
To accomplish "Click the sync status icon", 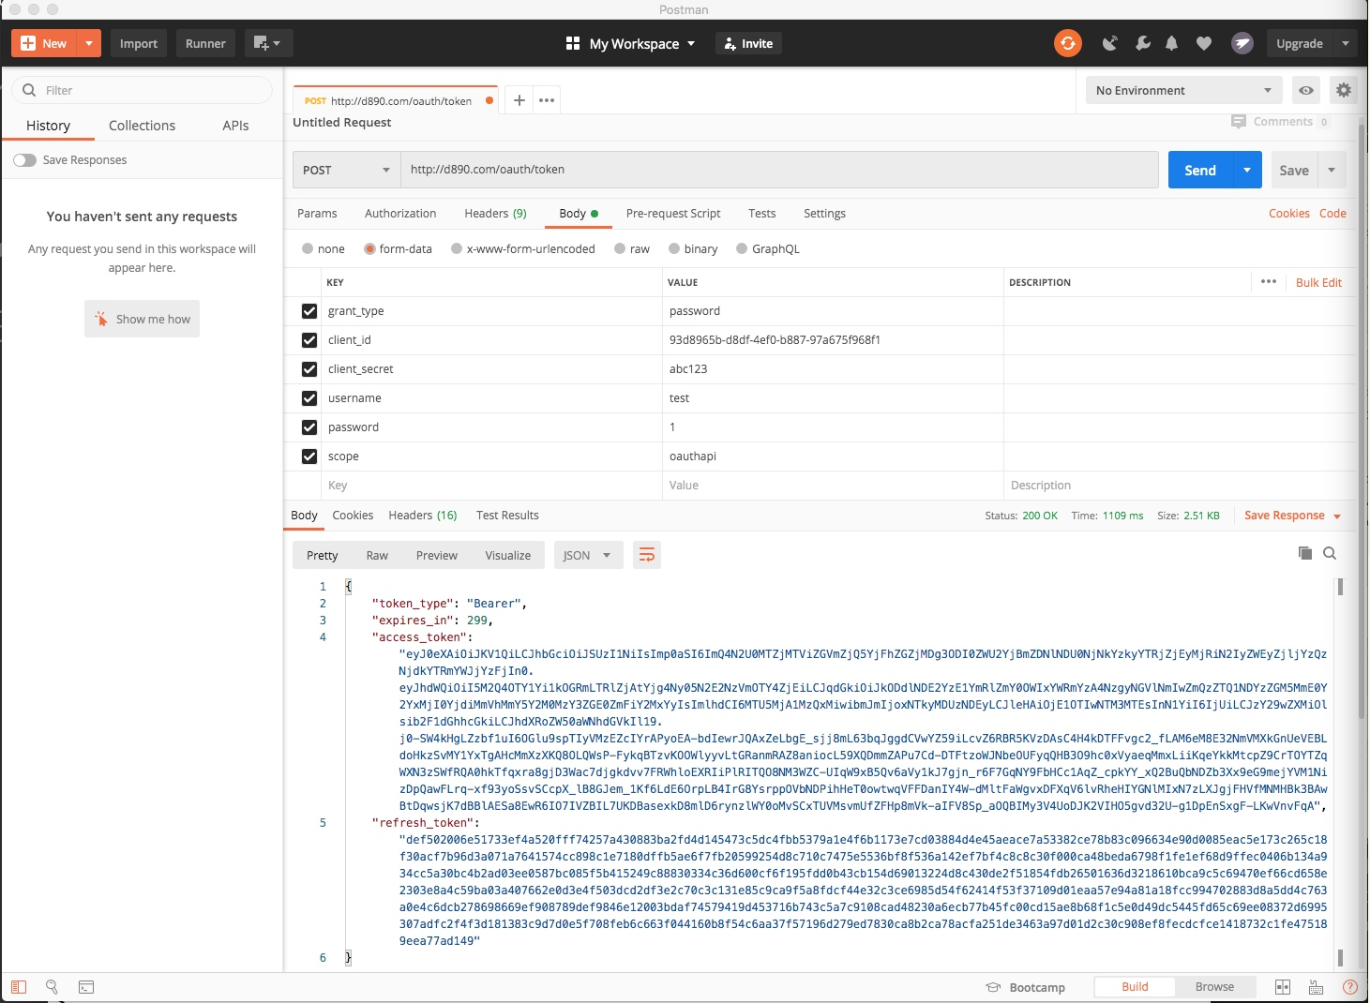I will point(1067,43).
